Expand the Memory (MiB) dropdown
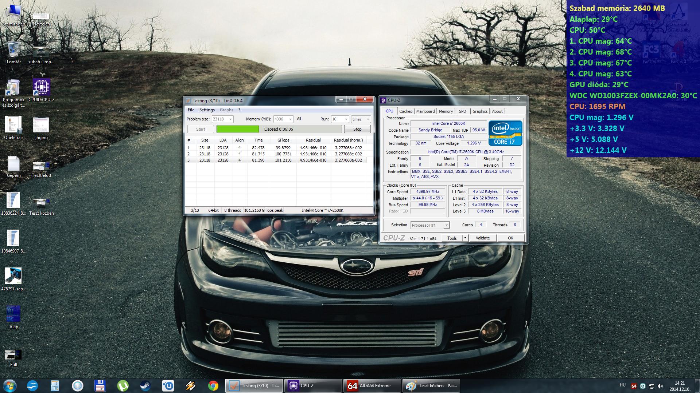Image resolution: width=700 pixels, height=393 pixels. (290, 119)
